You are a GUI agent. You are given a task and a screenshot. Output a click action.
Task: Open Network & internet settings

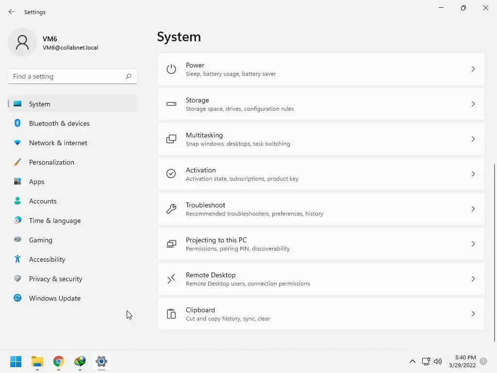click(58, 143)
